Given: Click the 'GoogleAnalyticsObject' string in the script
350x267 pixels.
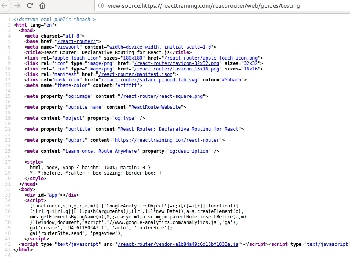Looking at the screenshot, I should point(135,206).
